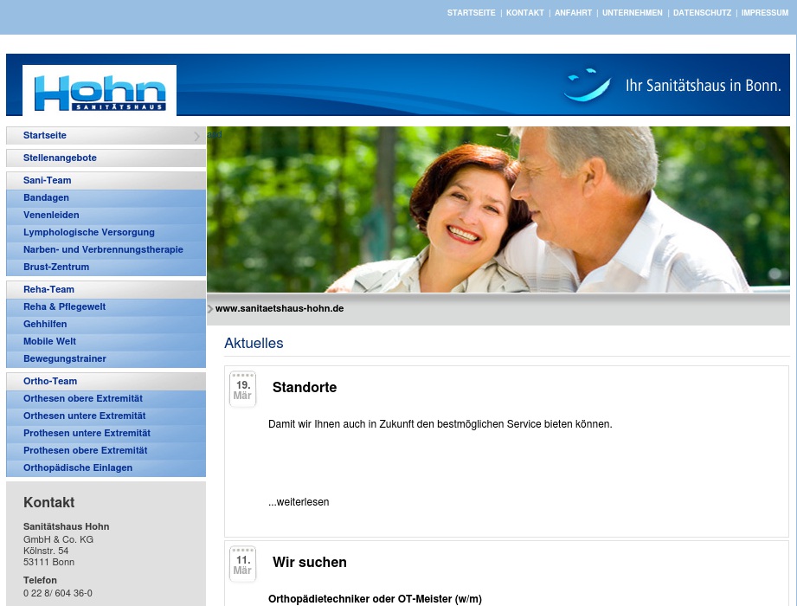Select Kontakt in the header menu
The image size is (797, 606).
(525, 13)
